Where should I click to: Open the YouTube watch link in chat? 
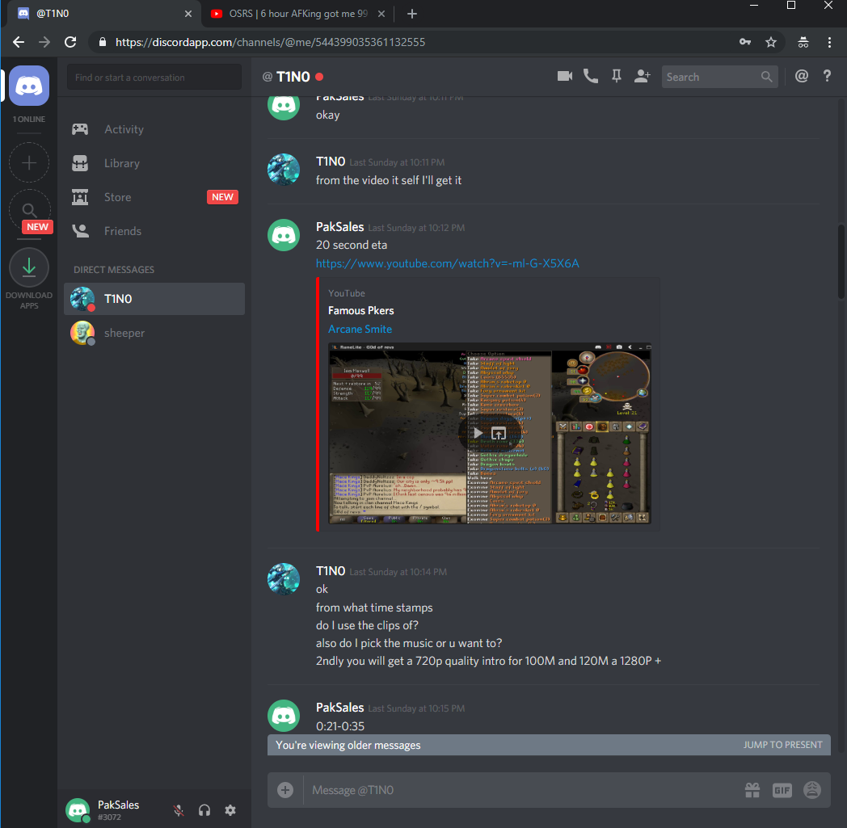(x=447, y=263)
